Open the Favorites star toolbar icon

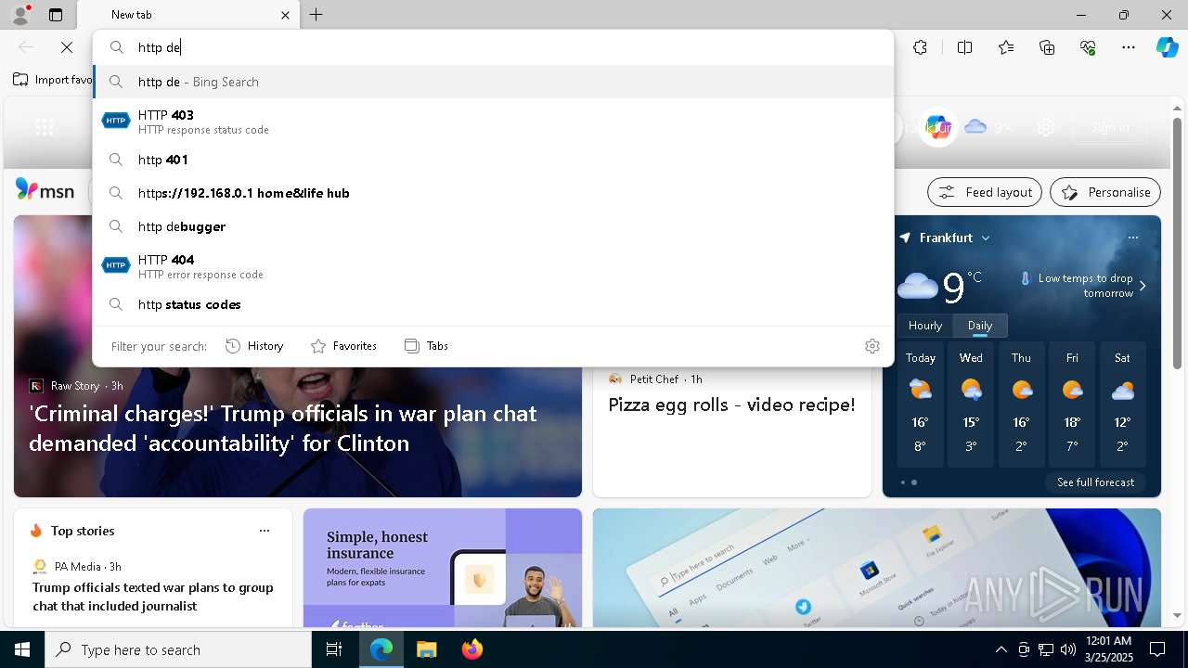pos(1006,47)
